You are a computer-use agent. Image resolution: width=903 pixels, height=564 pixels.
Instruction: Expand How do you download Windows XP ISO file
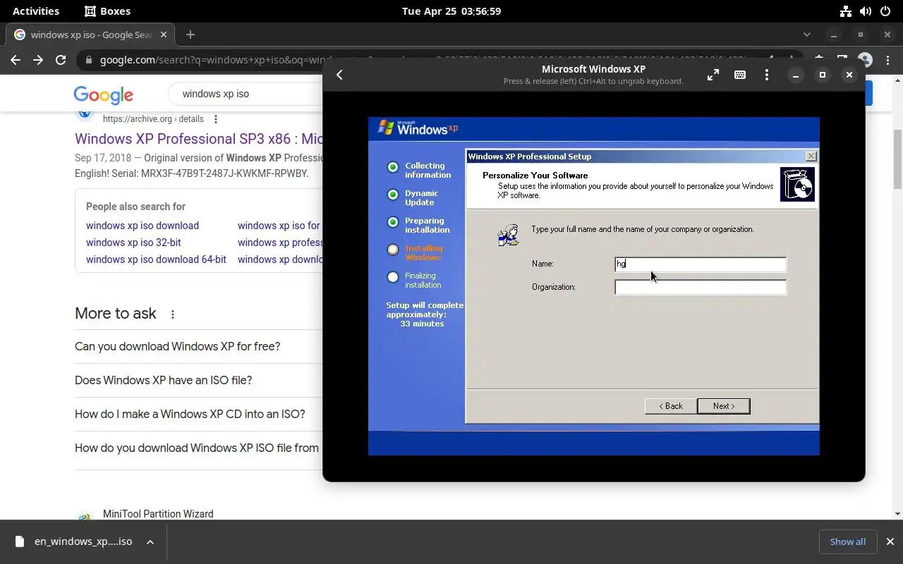[198, 448]
